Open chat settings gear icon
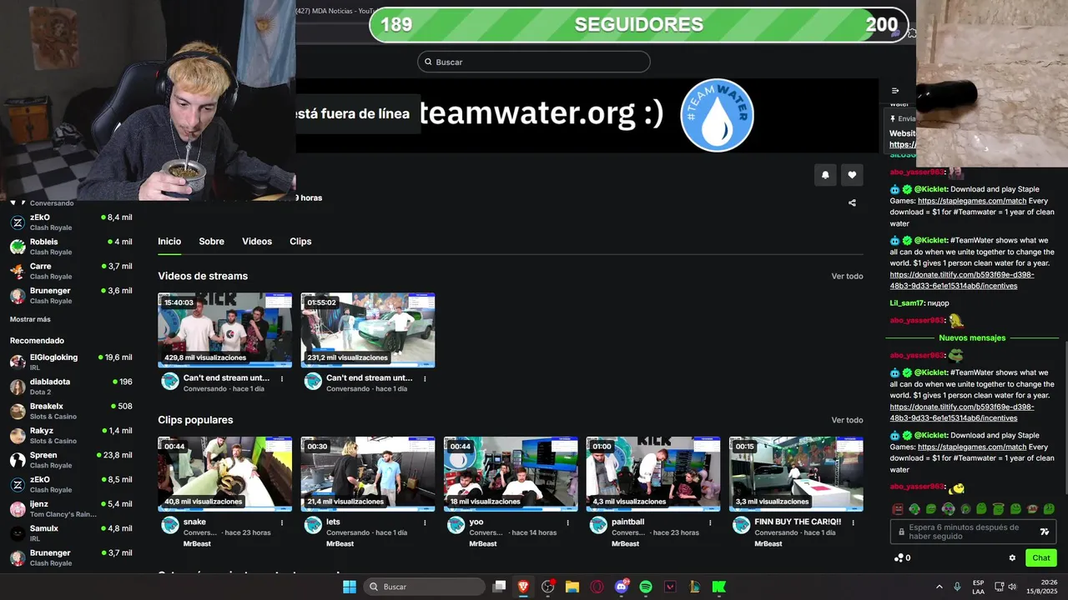 1012,558
